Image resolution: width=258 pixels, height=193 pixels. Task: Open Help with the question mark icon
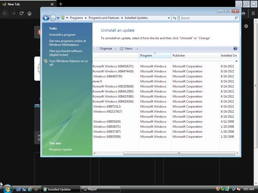tap(235, 49)
